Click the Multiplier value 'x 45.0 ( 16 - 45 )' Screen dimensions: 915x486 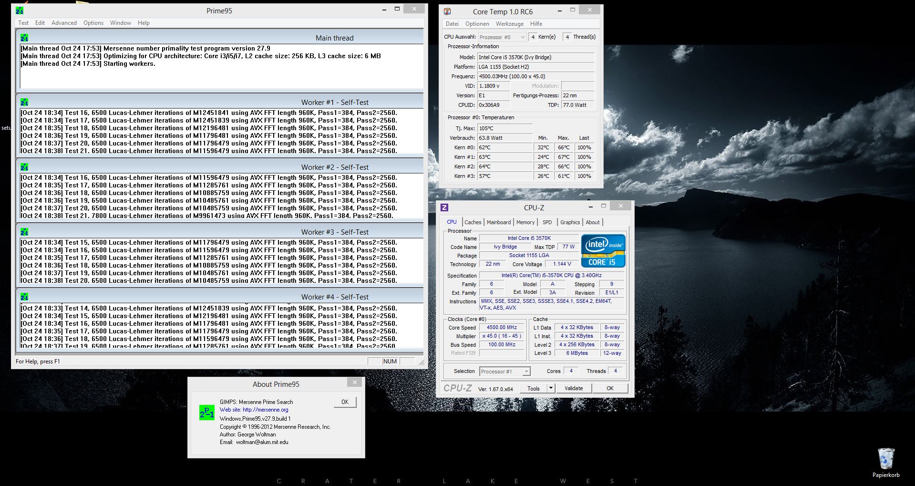tap(502, 336)
